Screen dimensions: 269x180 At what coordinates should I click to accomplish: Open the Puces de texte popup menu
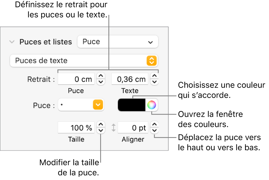tap(84, 61)
